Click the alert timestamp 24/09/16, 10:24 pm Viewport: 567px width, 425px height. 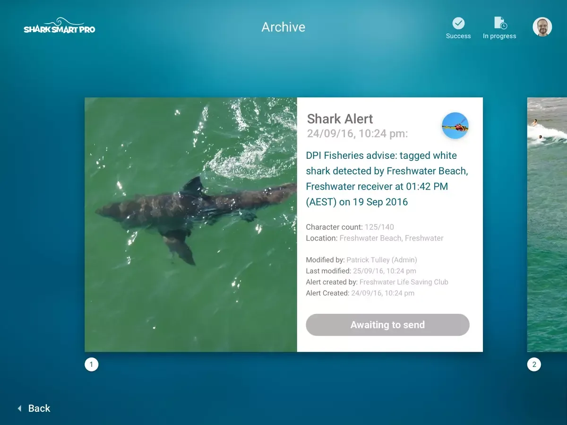pos(357,134)
